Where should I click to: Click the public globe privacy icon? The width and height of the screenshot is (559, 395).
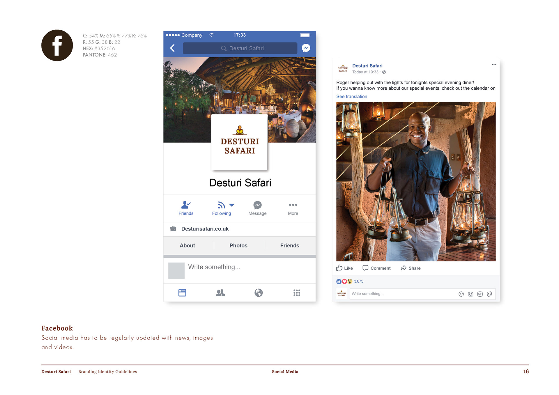(384, 72)
